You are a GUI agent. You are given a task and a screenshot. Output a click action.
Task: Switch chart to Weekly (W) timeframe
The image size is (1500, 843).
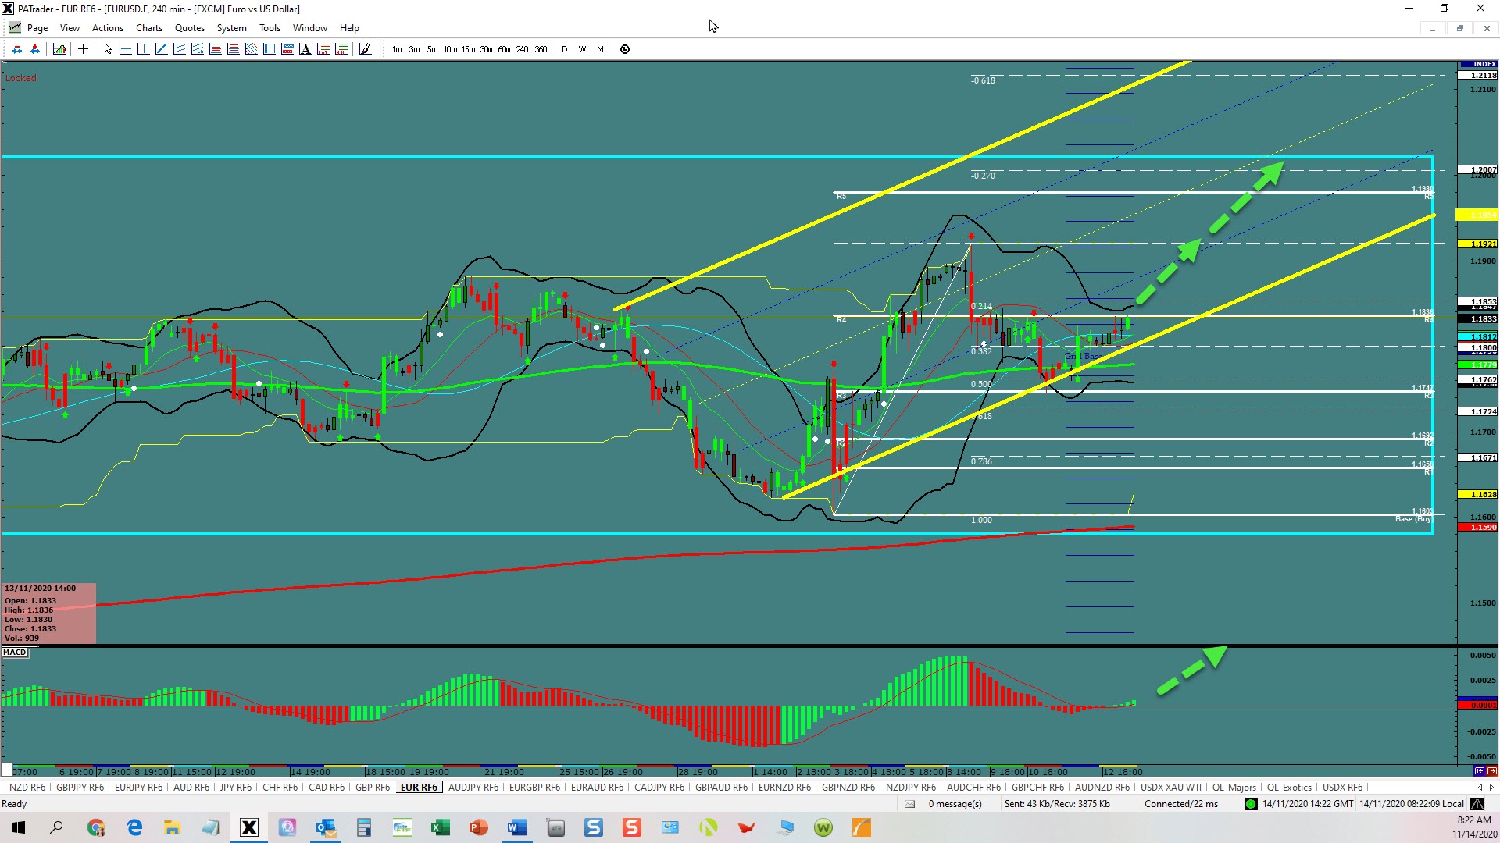[x=582, y=49]
